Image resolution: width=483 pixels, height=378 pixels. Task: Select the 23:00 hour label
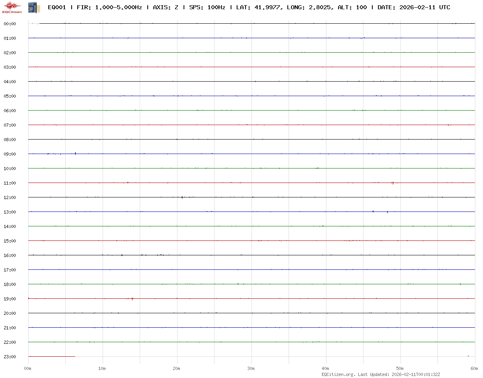[10, 357]
